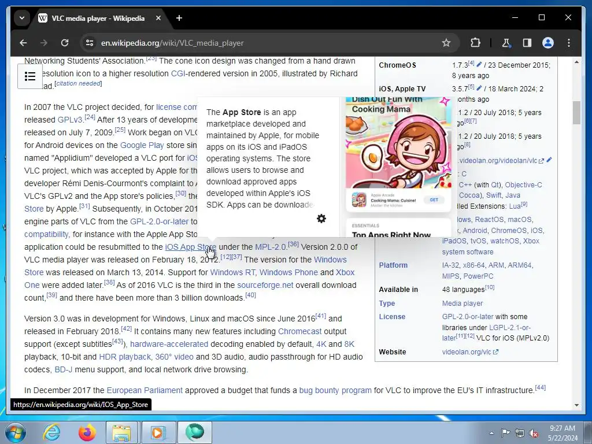Open a new tab with plus button

point(179,18)
